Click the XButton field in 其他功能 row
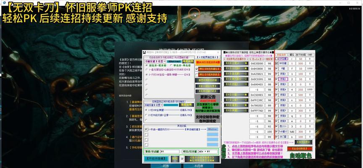 (213, 129)
